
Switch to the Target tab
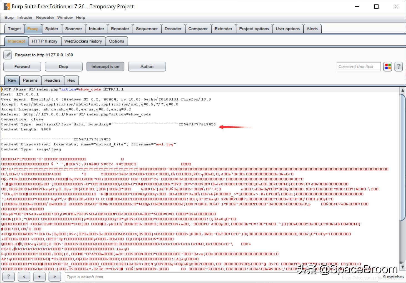(x=14, y=29)
